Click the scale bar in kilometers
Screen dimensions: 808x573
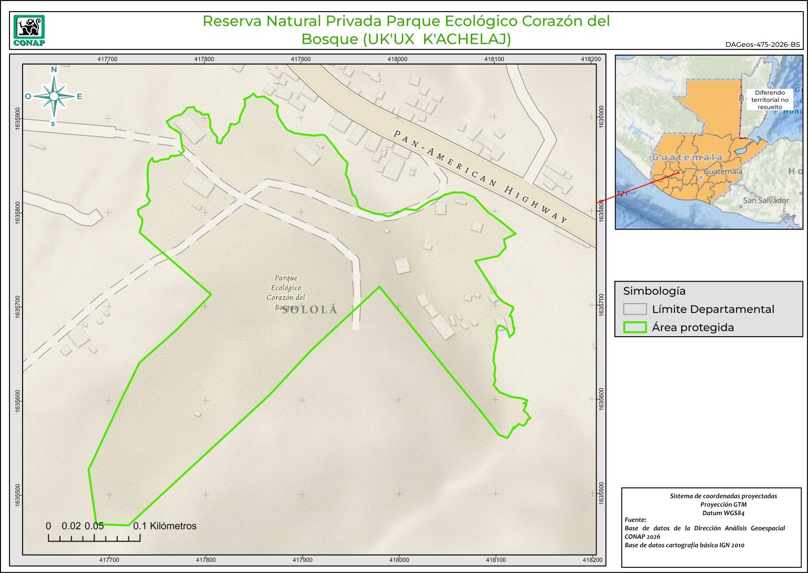94,537
